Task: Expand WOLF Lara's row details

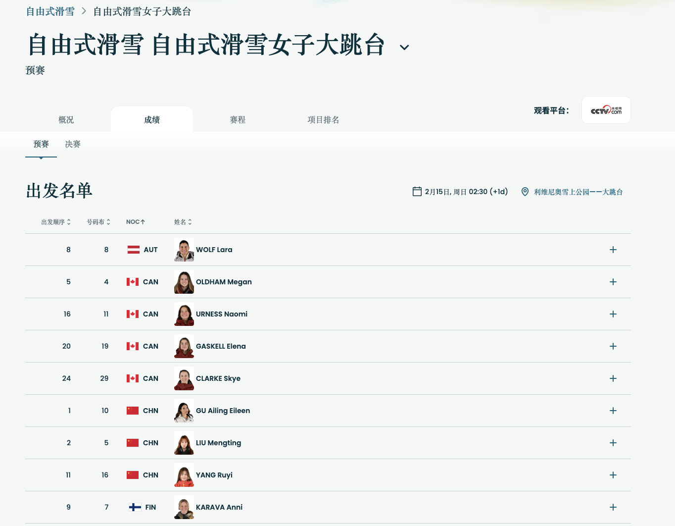Action: coord(613,250)
